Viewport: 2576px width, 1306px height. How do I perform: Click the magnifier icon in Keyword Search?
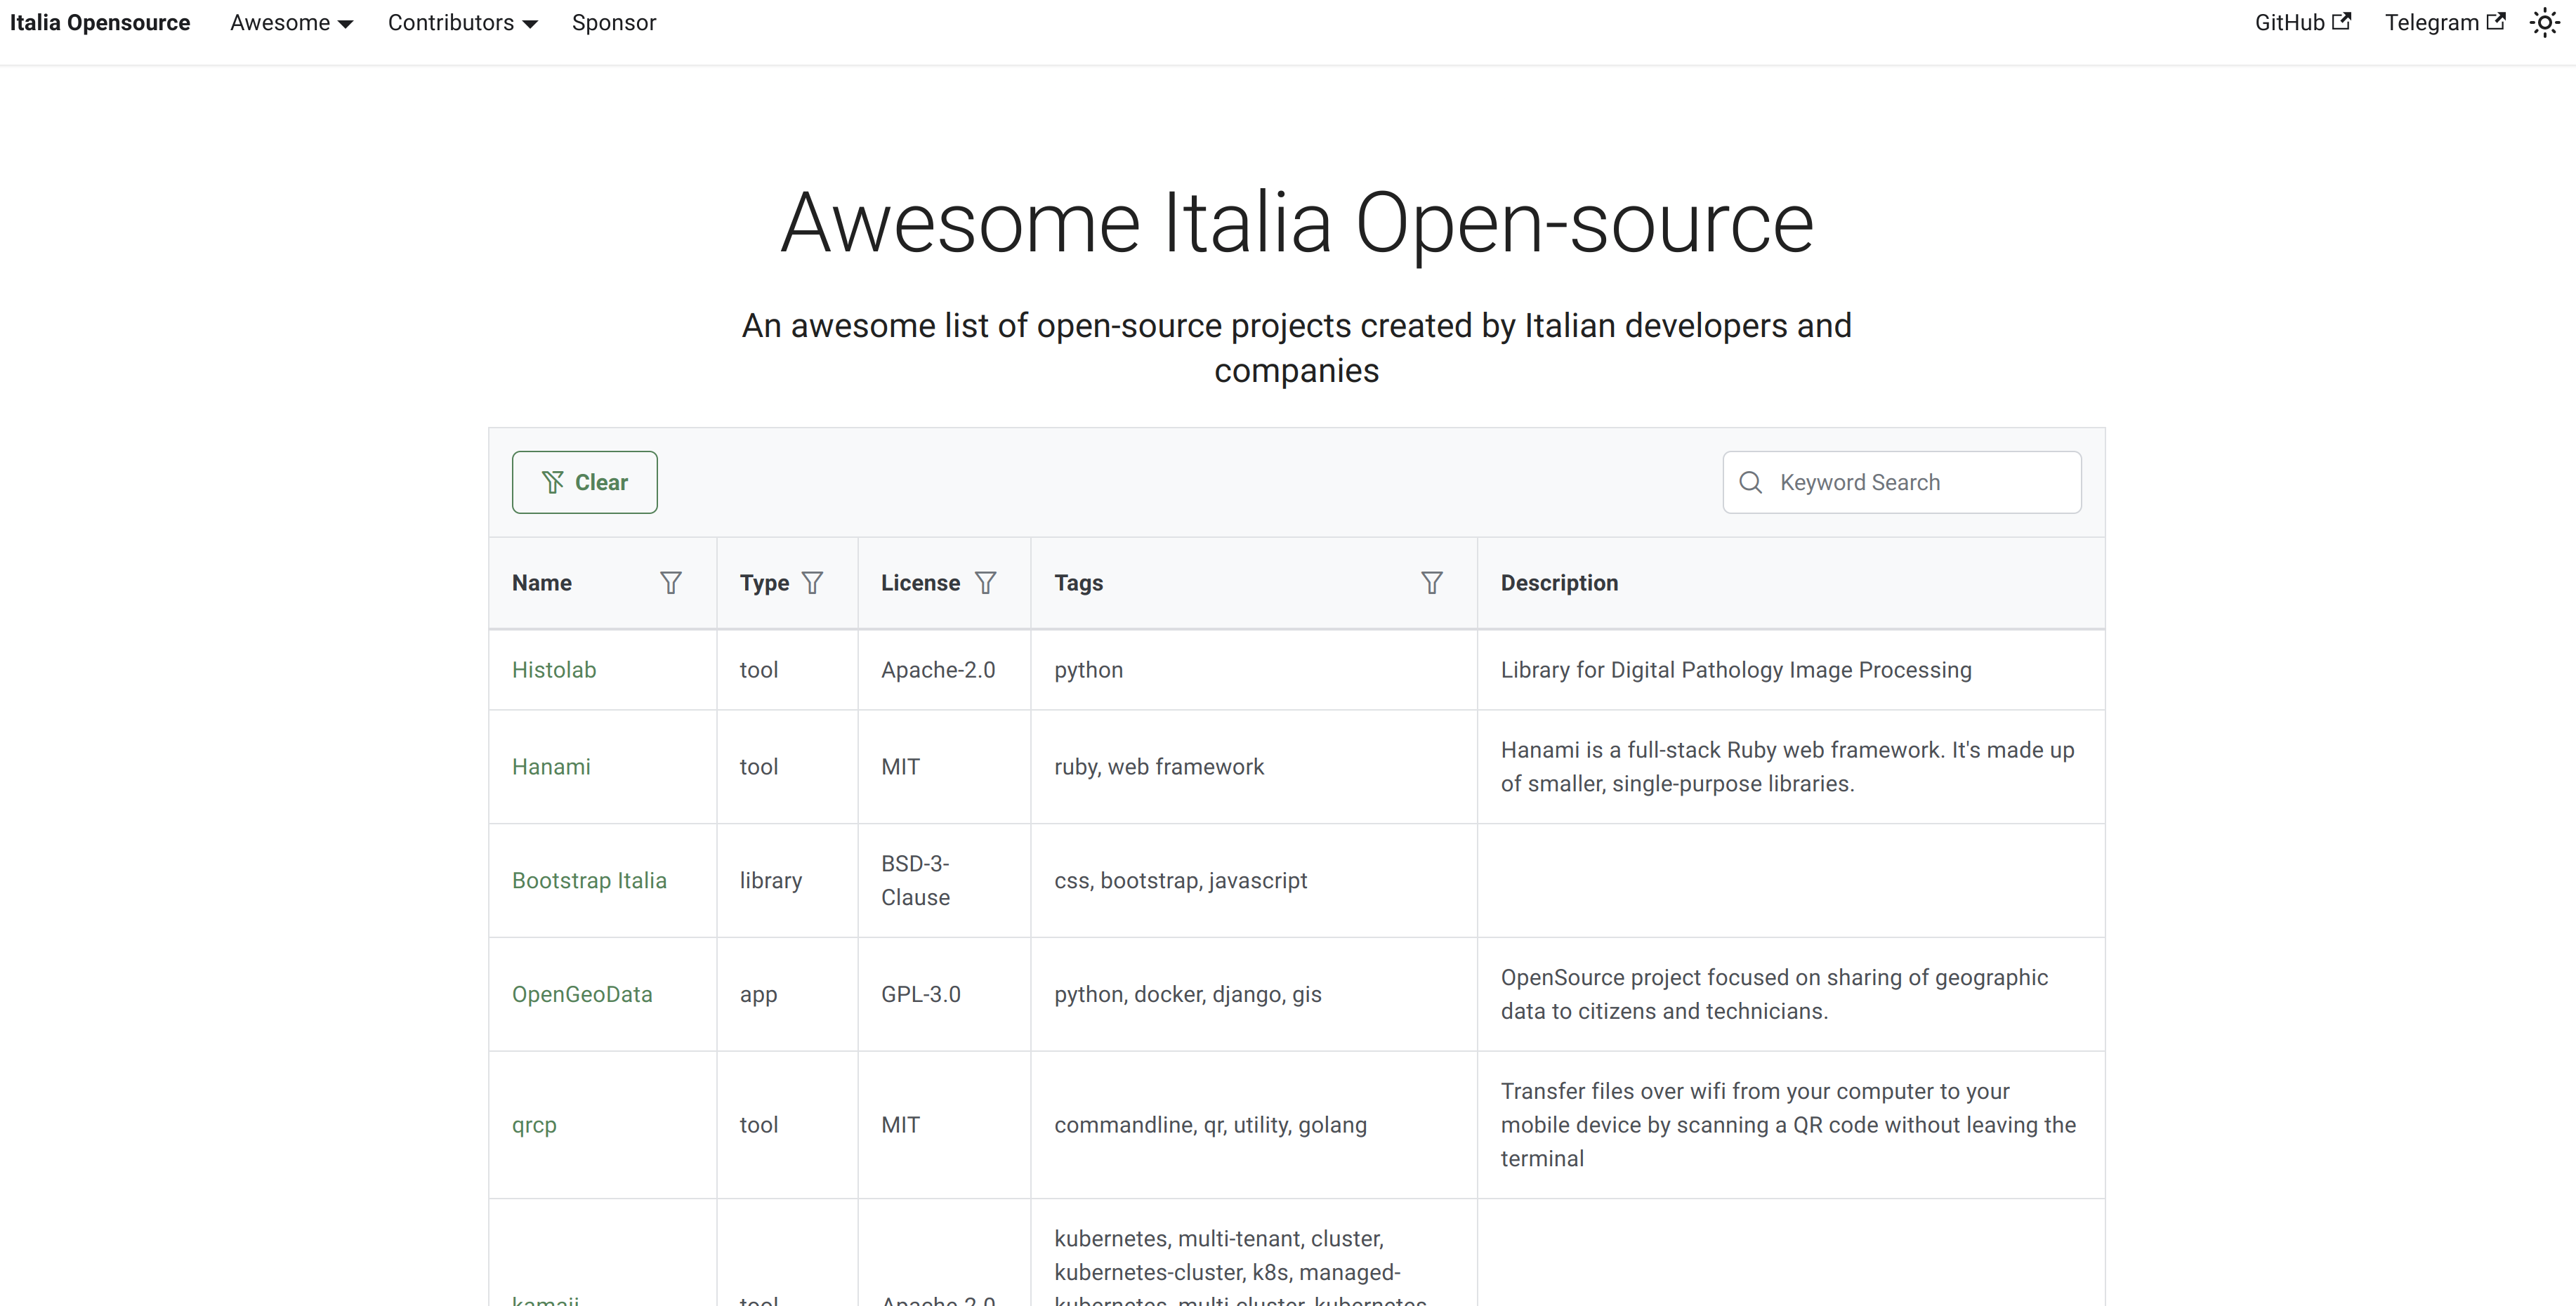pyautogui.click(x=1750, y=482)
